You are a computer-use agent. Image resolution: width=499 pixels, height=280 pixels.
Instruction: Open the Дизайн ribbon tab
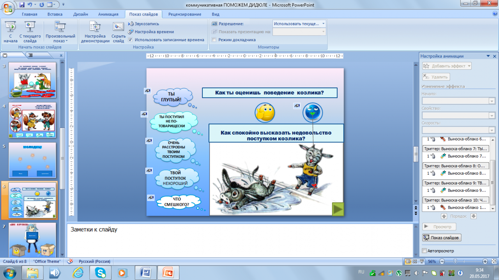[81, 14]
